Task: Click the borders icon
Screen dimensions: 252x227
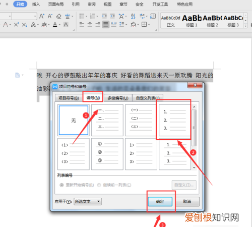Action: coord(144,25)
